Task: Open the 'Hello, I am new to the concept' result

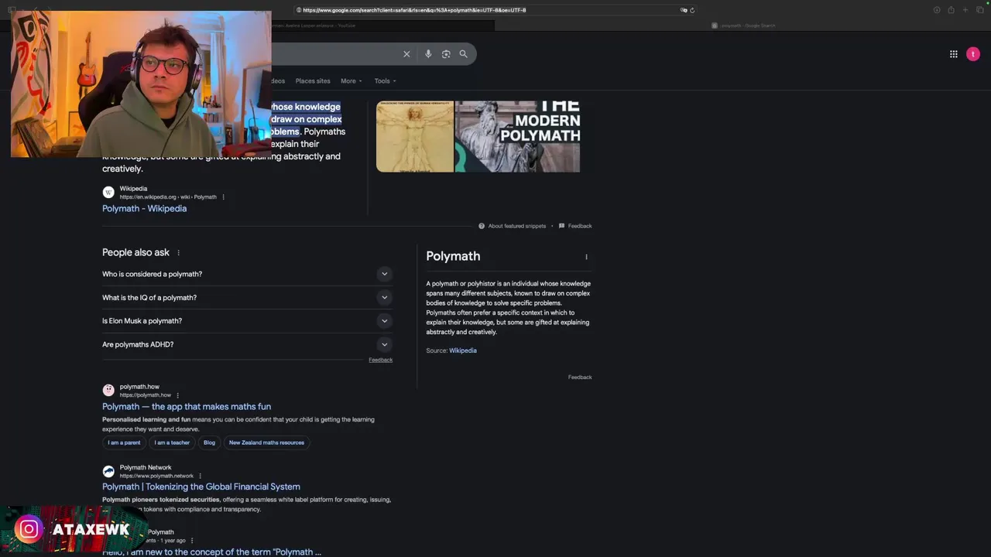Action: click(x=211, y=552)
